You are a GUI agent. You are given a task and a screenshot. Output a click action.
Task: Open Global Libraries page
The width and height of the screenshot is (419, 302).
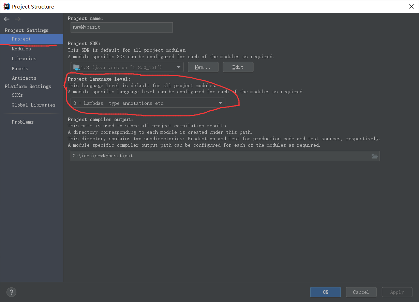[x=33, y=105]
